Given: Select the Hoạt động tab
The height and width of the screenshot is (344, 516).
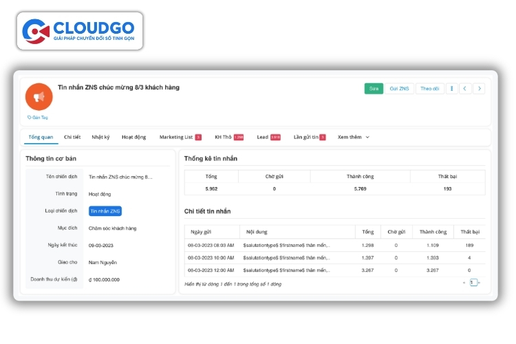Looking at the screenshot, I should (x=133, y=137).
